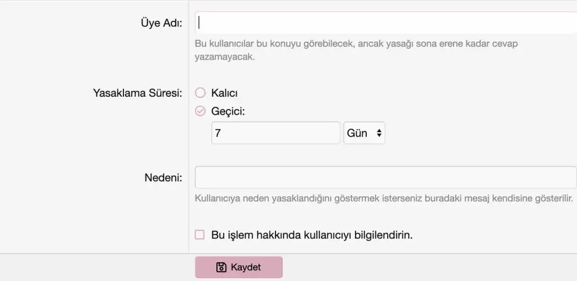The width and height of the screenshot is (577, 281).
Task: Click into the Nedeni reason field
Action: pyautogui.click(x=385, y=178)
